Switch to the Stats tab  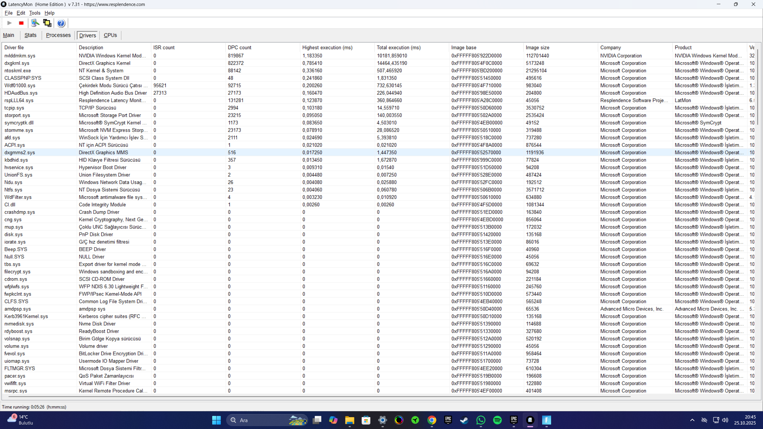point(30,35)
